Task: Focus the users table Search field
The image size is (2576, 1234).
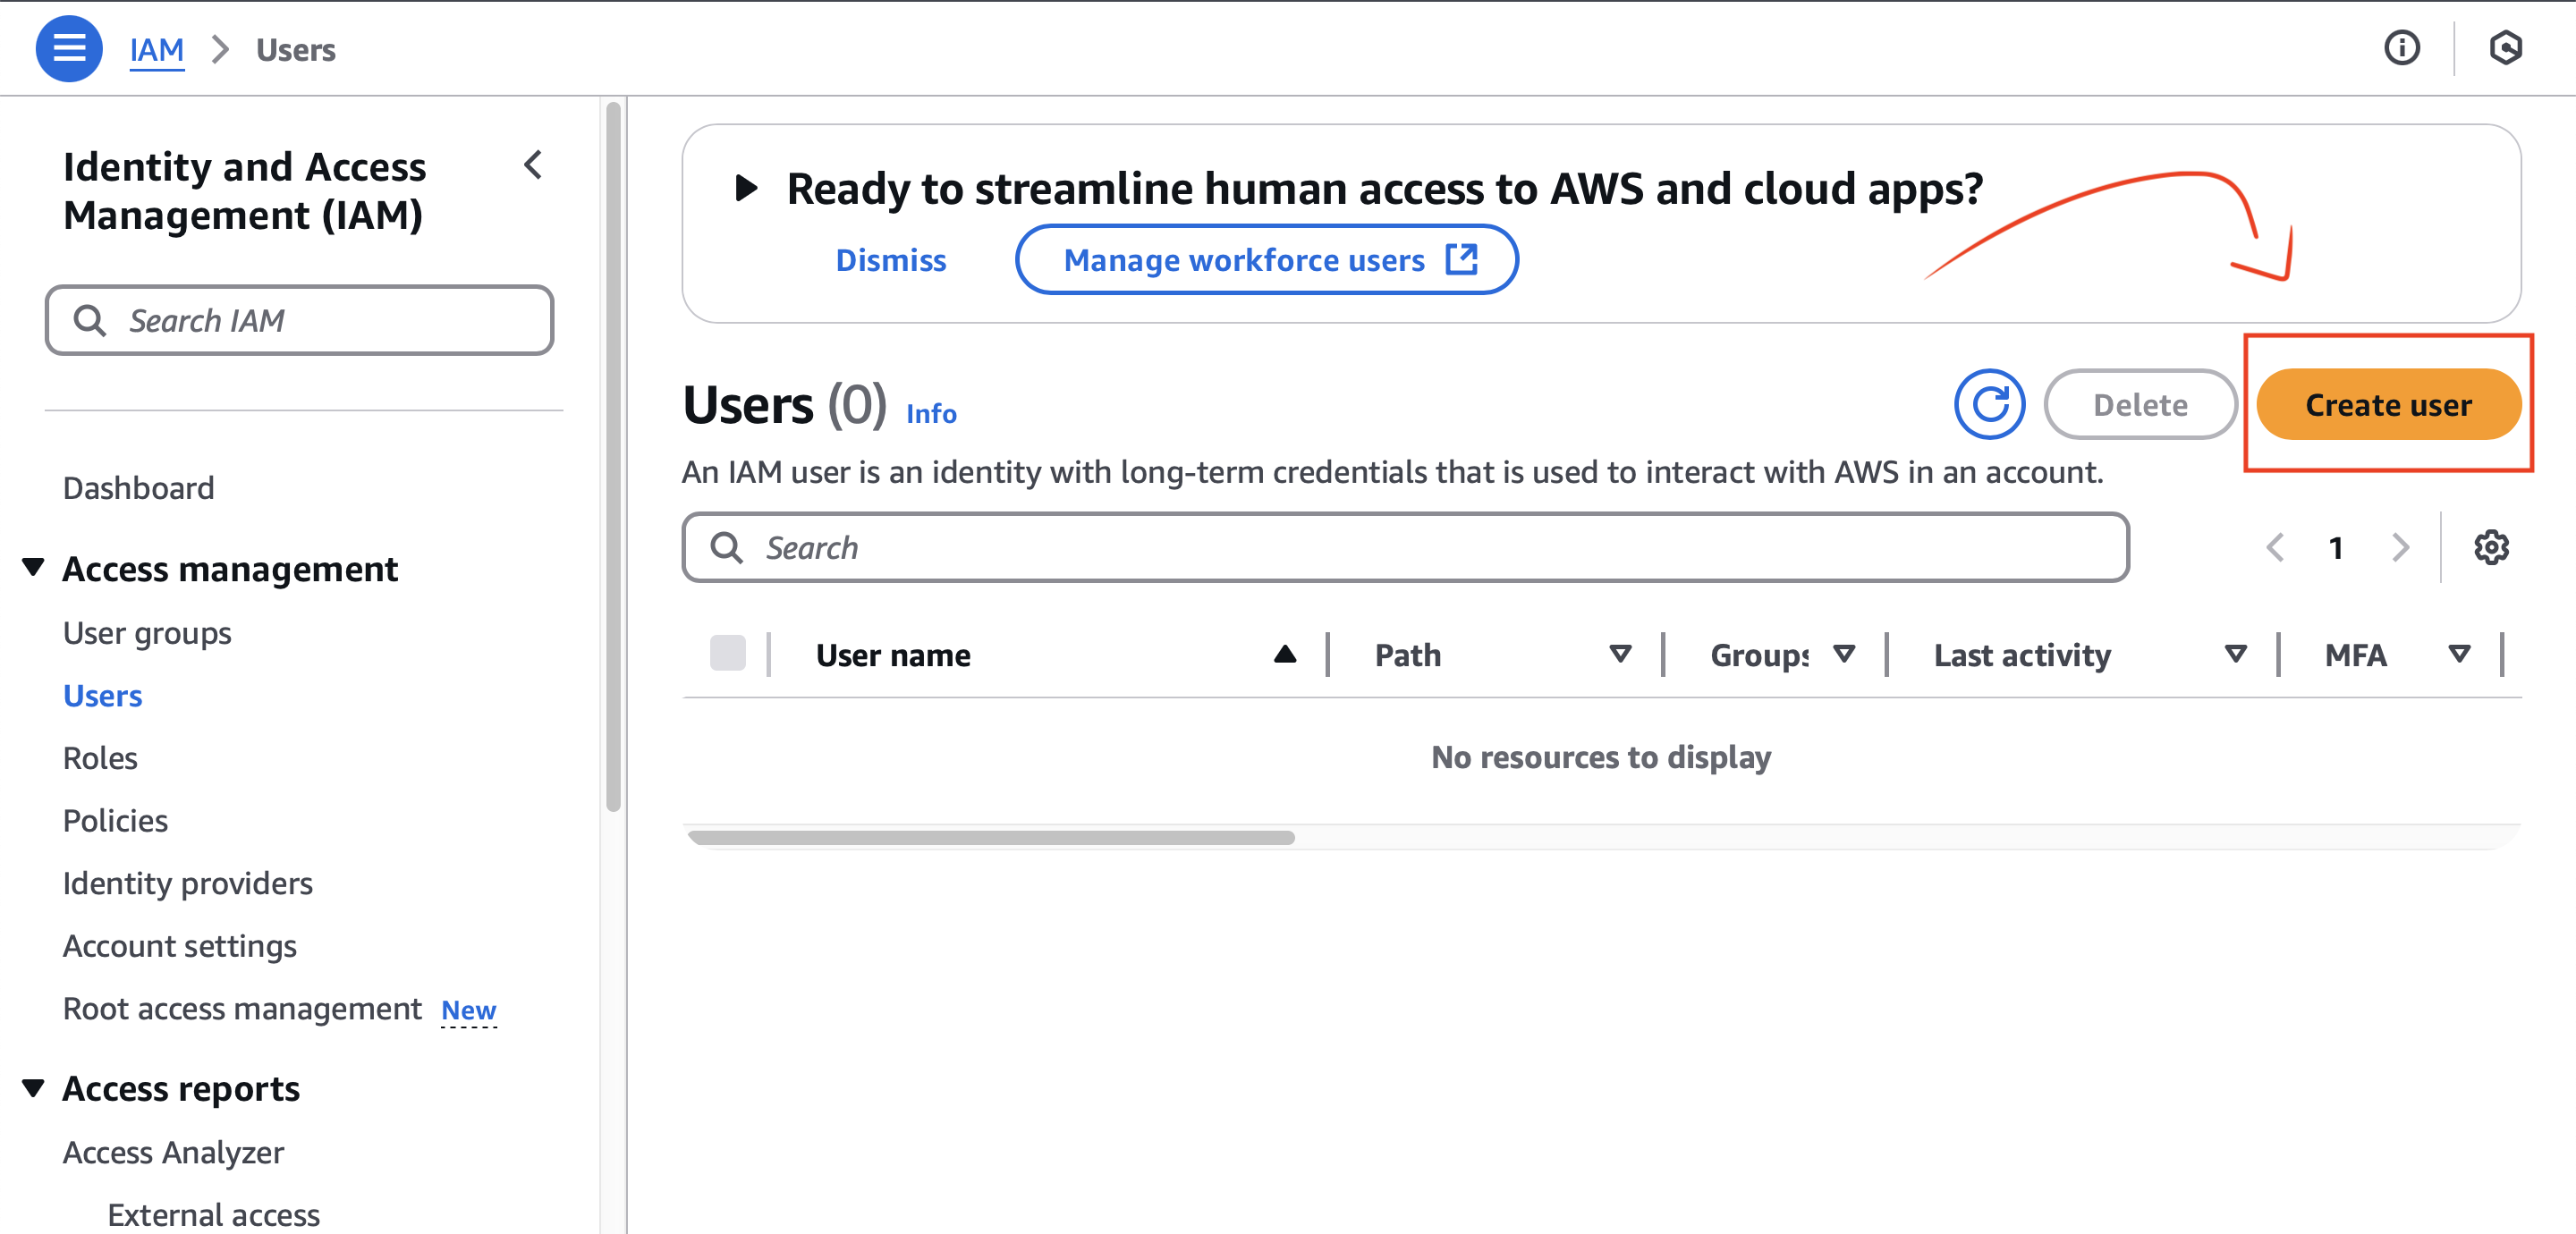Action: 1406,548
